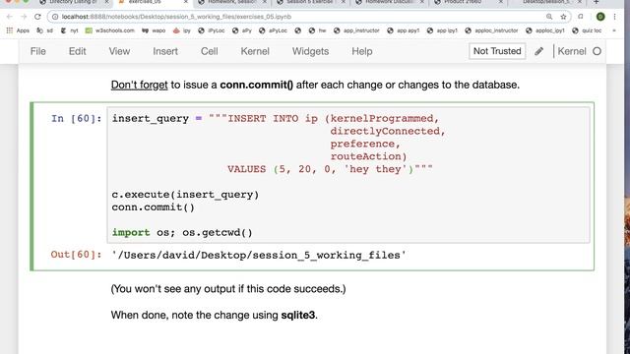The height and width of the screenshot is (354, 630).
Task: Open the Insert menu
Action: click(165, 51)
